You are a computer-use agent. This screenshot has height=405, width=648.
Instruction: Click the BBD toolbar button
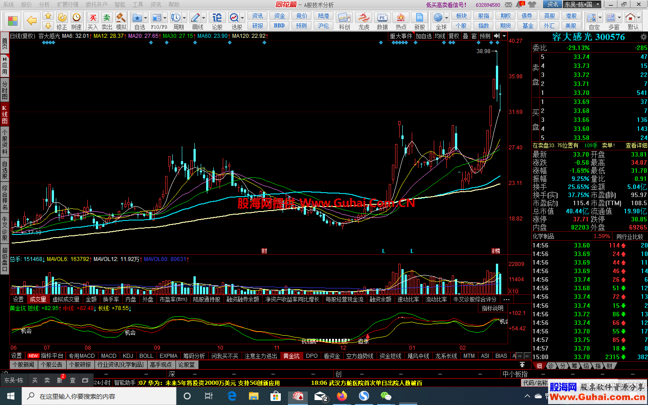pos(279,26)
